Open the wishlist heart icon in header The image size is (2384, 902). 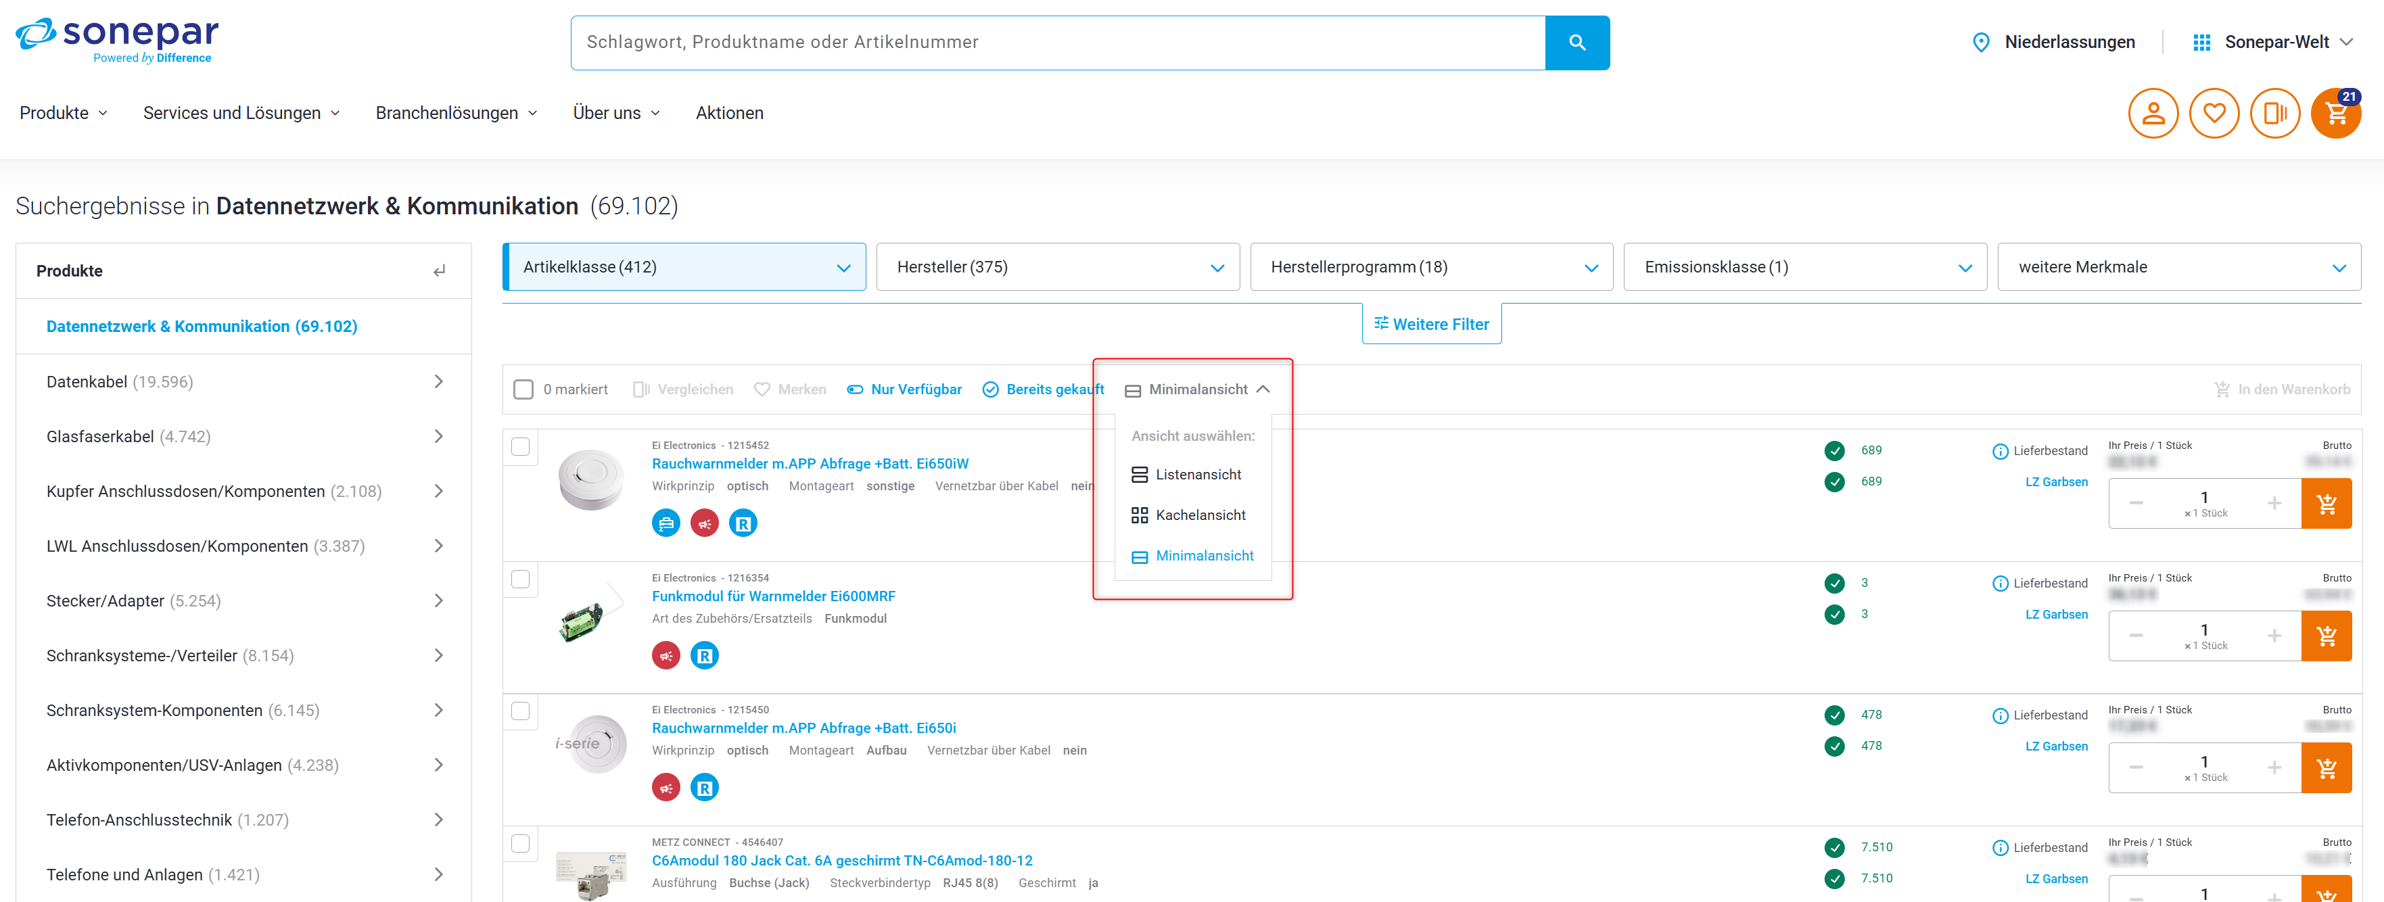click(x=2214, y=113)
